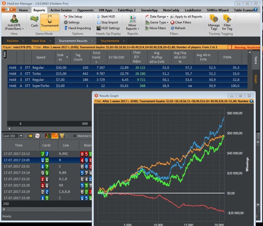Open the application menu button
263x226 pixels.
click(9, 9)
